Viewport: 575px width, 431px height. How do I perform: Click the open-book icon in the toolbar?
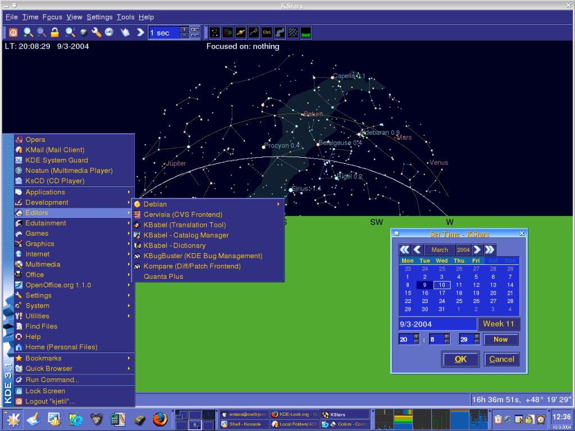click(x=125, y=33)
